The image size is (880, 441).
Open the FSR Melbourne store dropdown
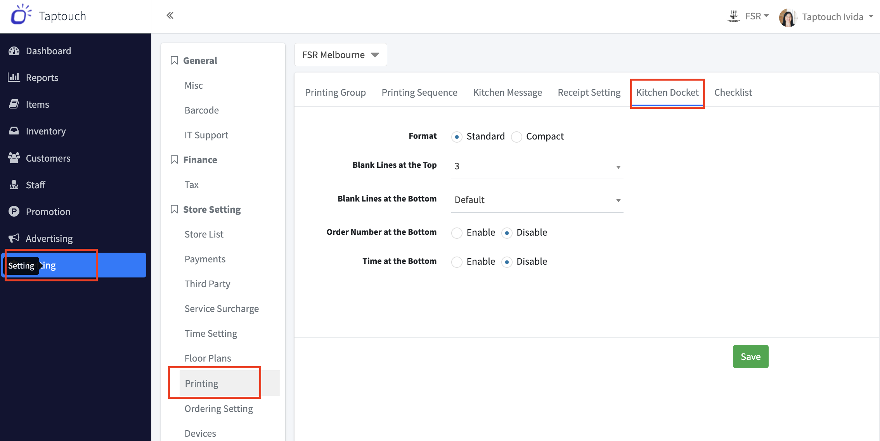pyautogui.click(x=341, y=55)
